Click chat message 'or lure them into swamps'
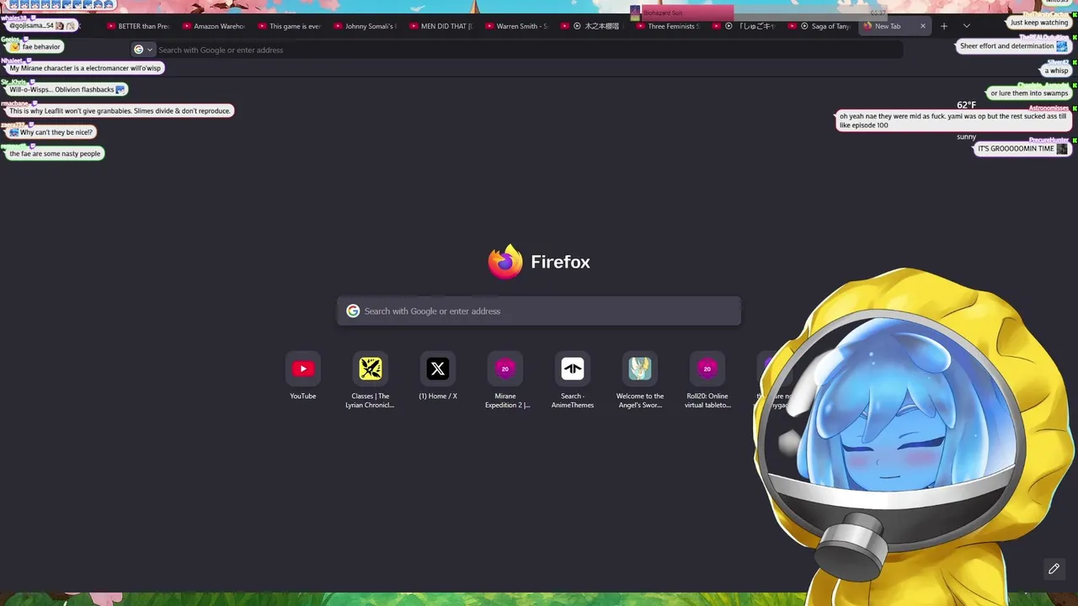 coord(1029,93)
